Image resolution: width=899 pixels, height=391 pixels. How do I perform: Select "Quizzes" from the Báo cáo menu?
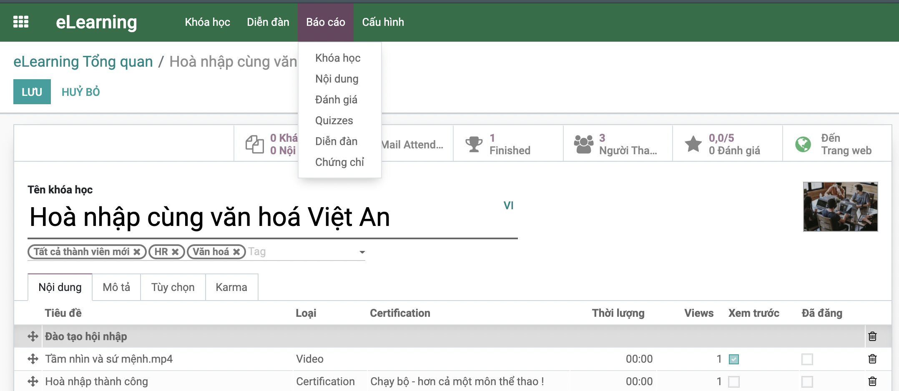334,120
